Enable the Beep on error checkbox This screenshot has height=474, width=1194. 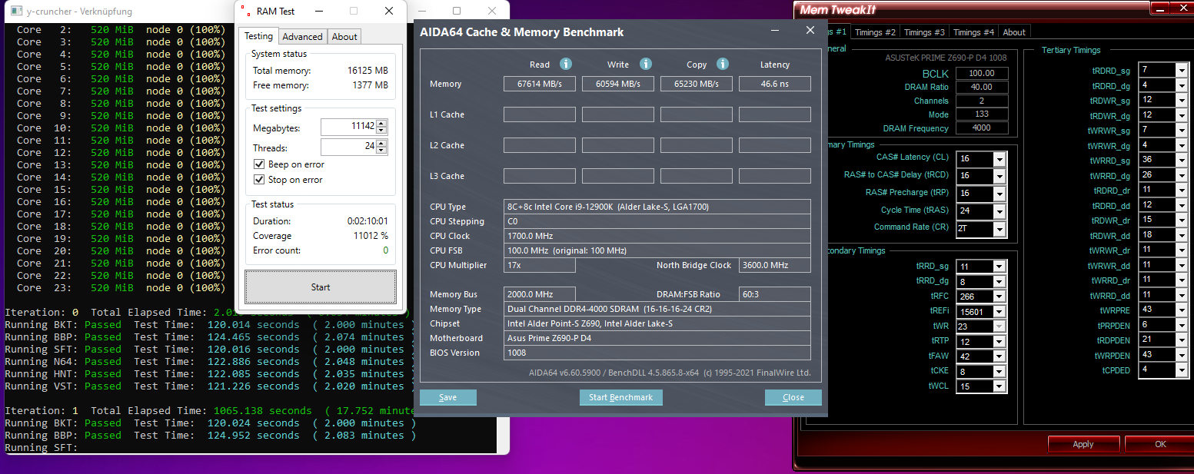coord(259,164)
